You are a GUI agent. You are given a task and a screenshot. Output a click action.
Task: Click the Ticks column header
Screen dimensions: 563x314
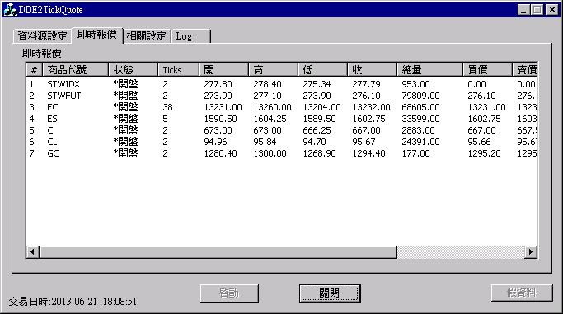click(178, 69)
